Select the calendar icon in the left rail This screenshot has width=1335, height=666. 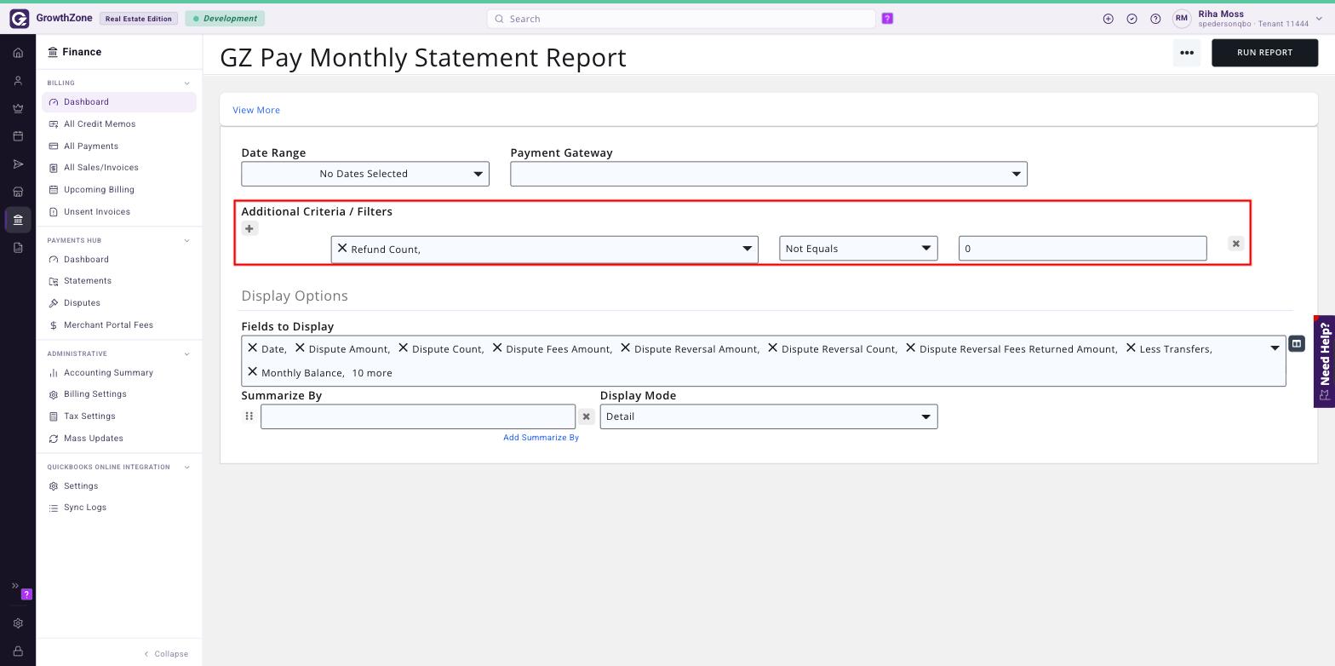[x=18, y=136]
